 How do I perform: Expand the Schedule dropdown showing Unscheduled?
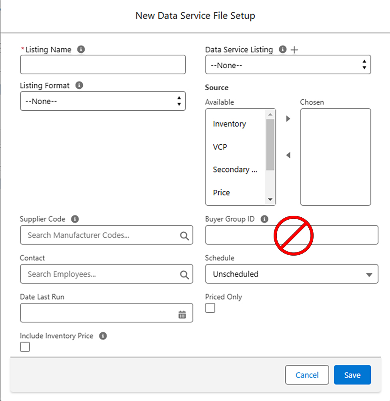click(x=292, y=274)
